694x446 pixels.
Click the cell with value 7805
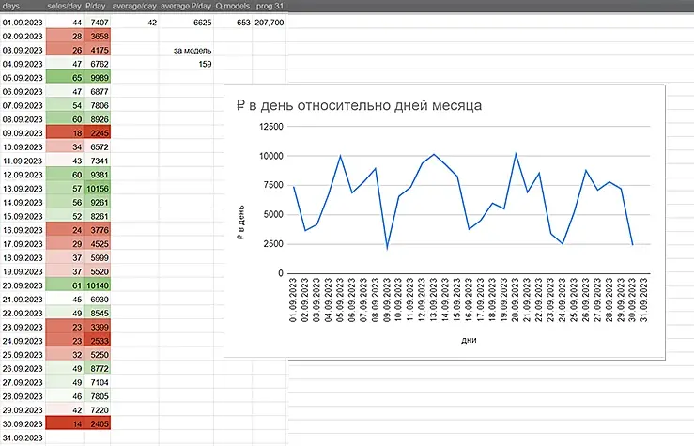point(98,396)
